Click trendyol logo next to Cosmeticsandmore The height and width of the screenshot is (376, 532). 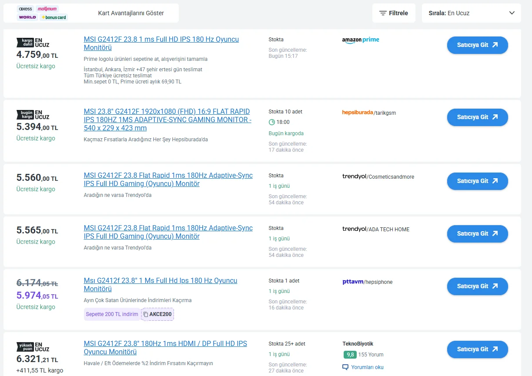(x=355, y=176)
